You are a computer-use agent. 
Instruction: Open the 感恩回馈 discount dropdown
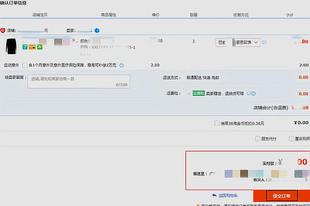(x=246, y=42)
